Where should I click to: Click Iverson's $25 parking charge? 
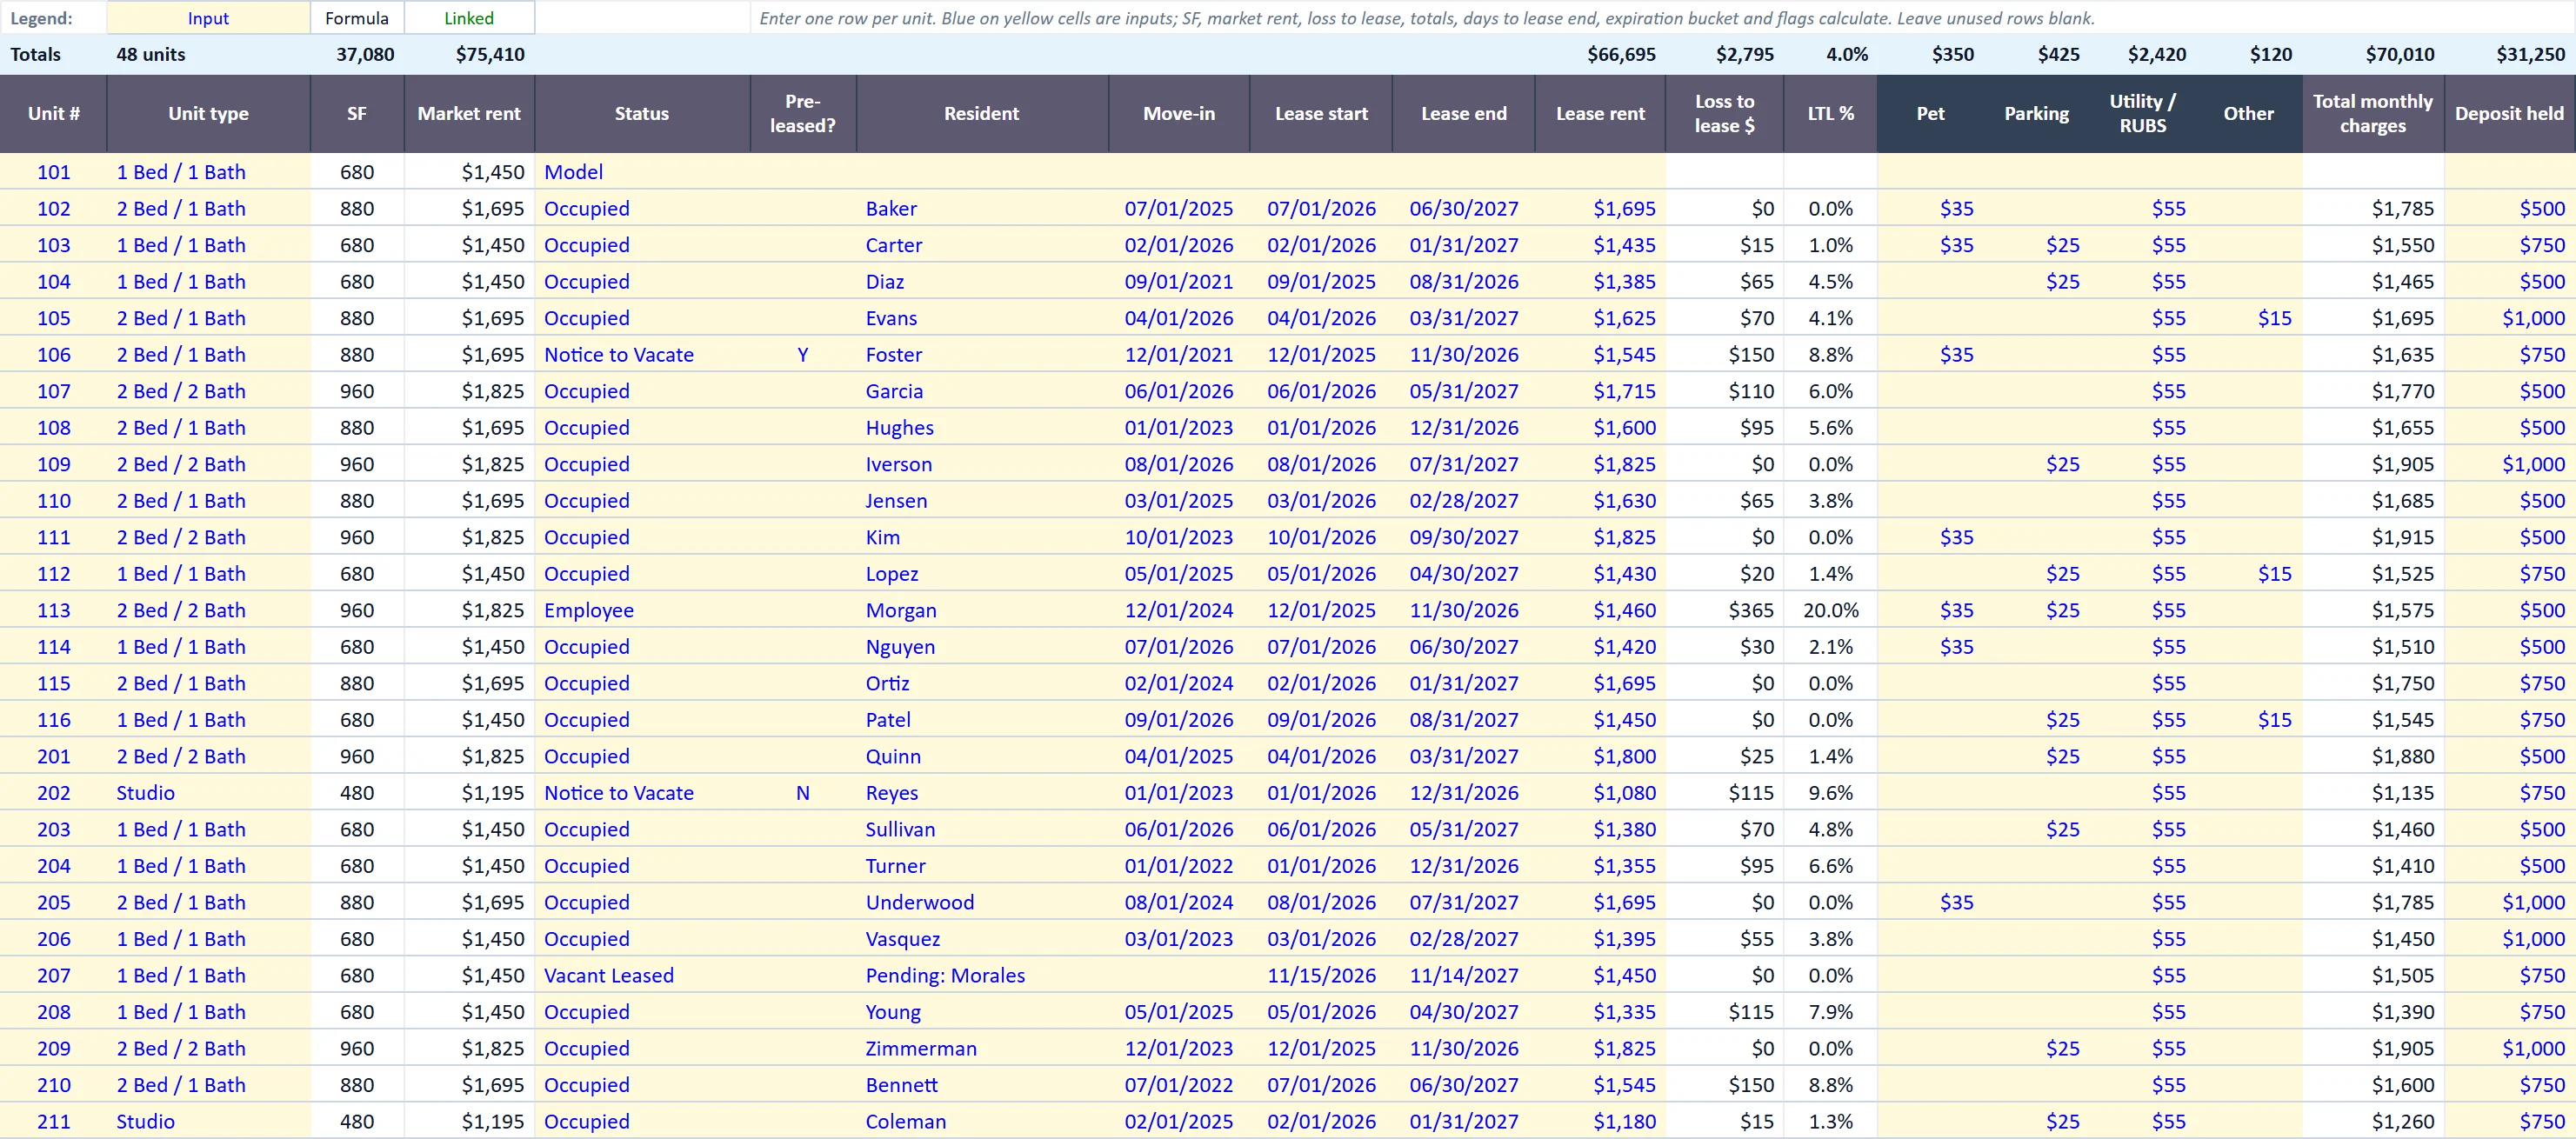tap(2036, 464)
